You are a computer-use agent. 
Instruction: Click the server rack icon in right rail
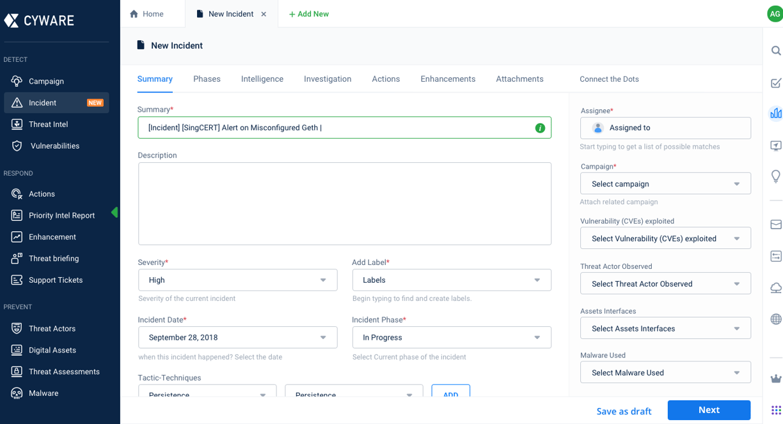coord(776,257)
